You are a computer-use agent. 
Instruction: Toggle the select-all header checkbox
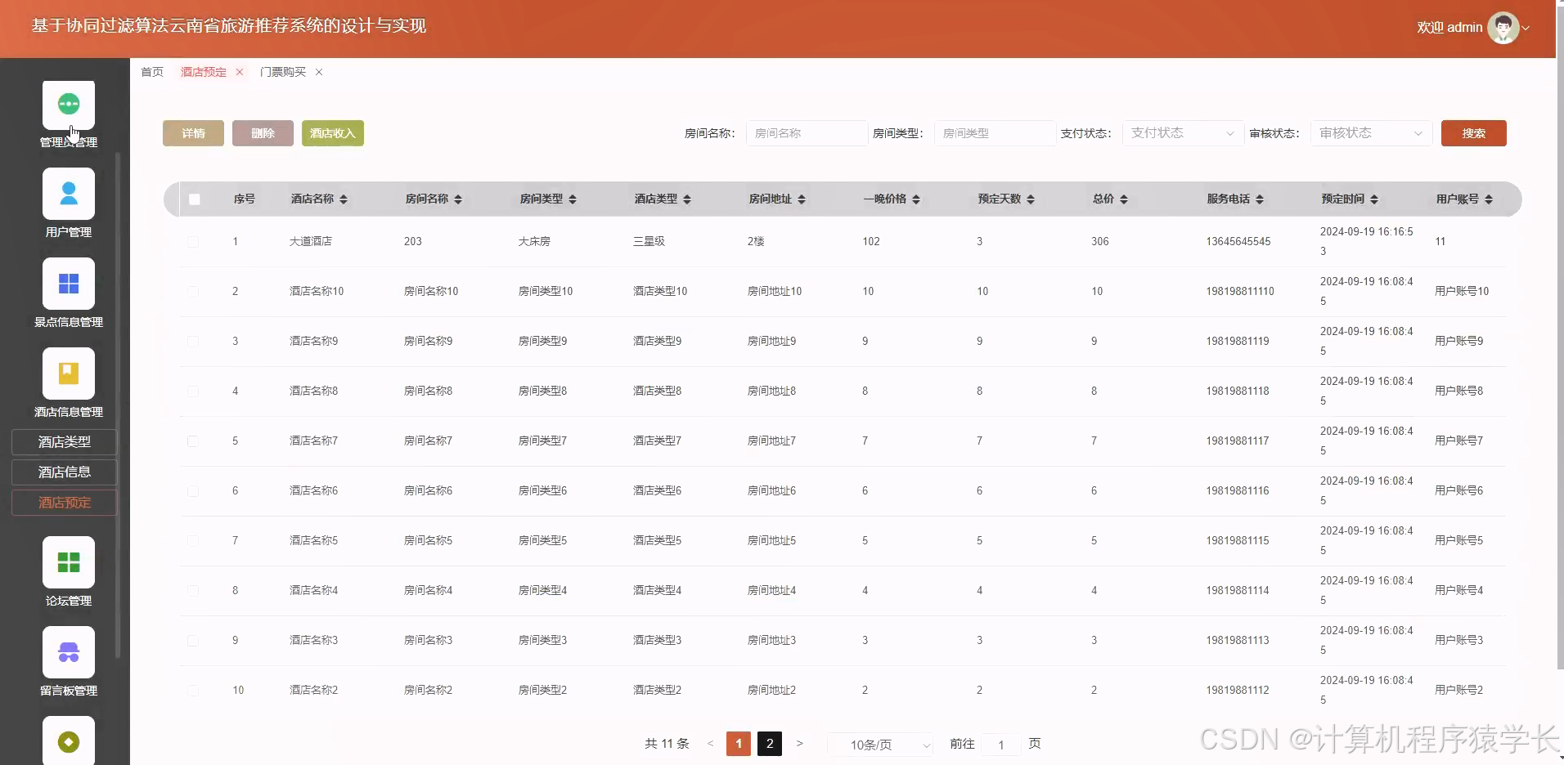click(194, 199)
